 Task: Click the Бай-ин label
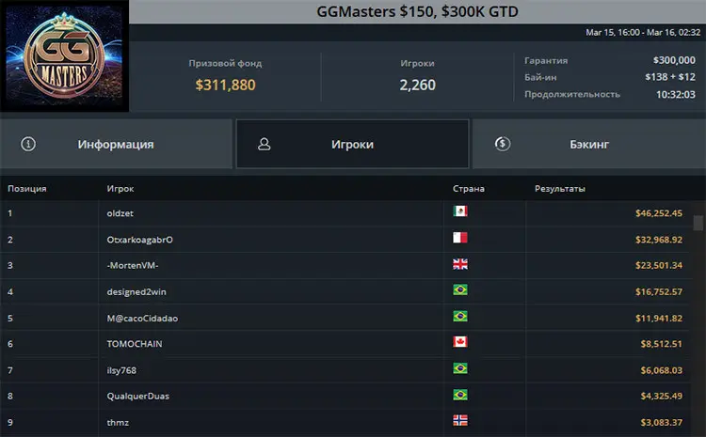click(540, 77)
